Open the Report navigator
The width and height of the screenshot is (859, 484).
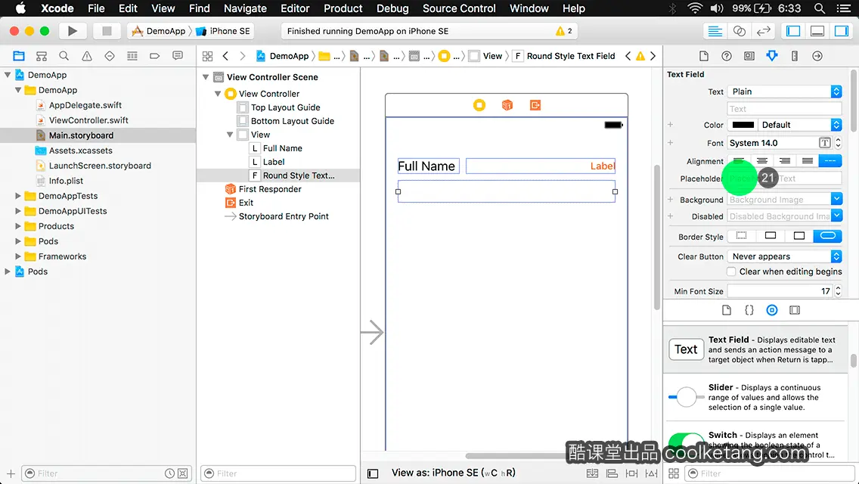click(x=178, y=56)
